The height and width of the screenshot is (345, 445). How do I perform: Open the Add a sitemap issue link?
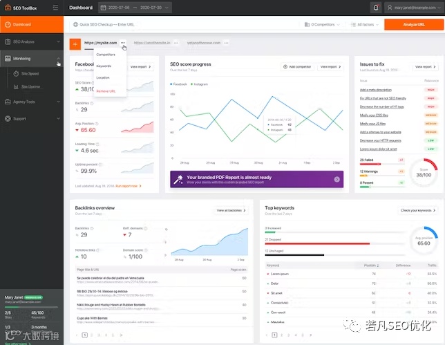click(x=380, y=132)
